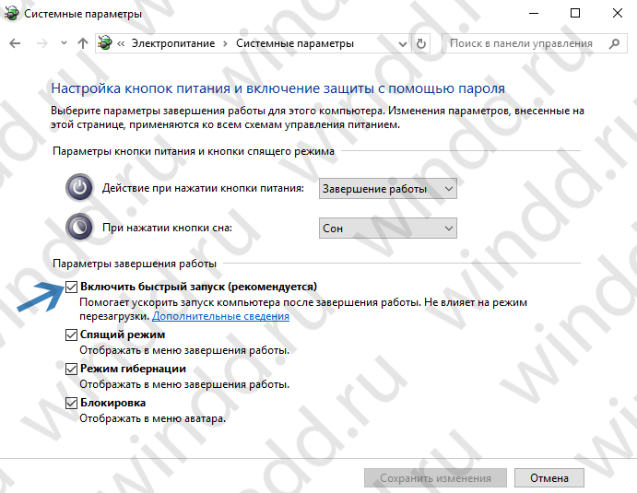Minimize the Системные параметры window
The width and height of the screenshot is (637, 493).
point(534,13)
